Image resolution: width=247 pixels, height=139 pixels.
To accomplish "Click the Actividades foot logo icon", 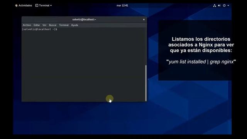I will [16, 5].
